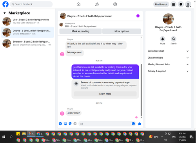This screenshot has width=196, height=143.
Task: Open File Explorer from taskbar
Action: coord(24,134)
